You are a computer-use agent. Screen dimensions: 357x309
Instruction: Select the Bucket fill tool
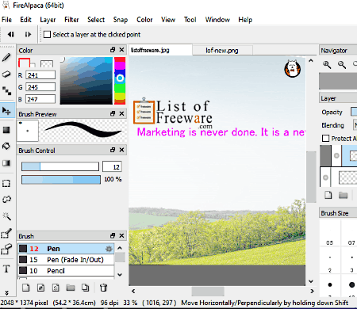pyautogui.click(x=6, y=146)
